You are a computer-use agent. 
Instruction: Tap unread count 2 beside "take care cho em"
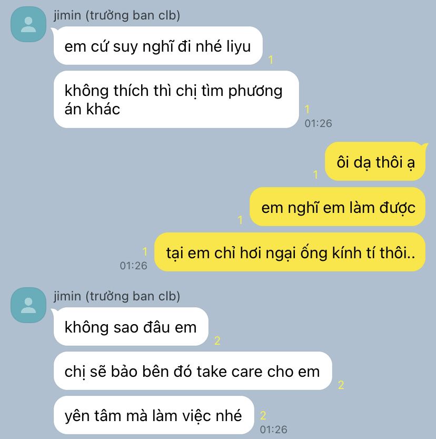click(341, 385)
